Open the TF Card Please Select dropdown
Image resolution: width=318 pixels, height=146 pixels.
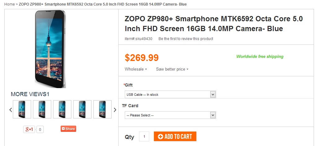tap(170, 115)
